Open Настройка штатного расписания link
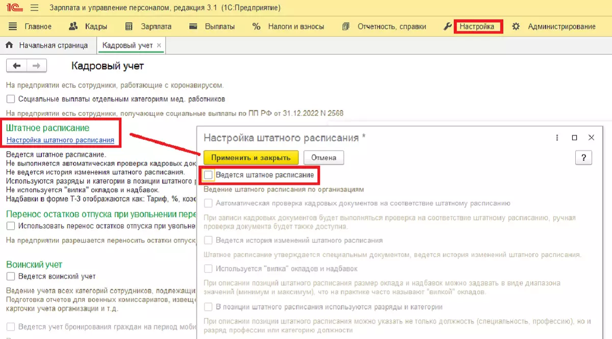This screenshot has width=612, height=339. pos(60,140)
